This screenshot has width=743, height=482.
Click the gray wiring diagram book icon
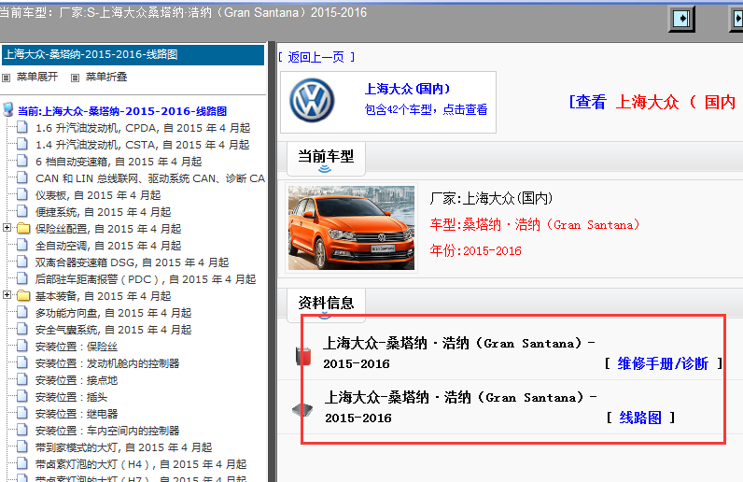tap(302, 409)
